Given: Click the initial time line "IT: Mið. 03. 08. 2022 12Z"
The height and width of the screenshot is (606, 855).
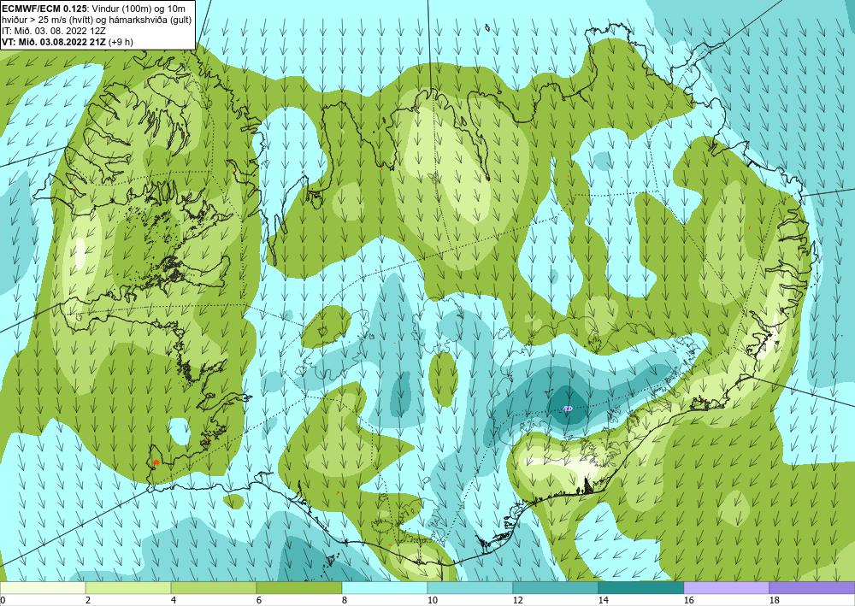Looking at the screenshot, I should (54, 31).
